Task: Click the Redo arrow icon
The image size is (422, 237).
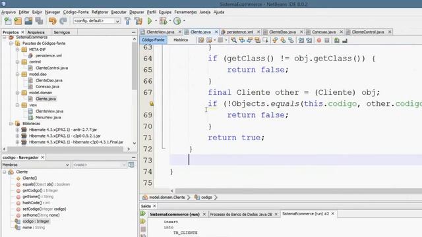Action: click(63, 21)
